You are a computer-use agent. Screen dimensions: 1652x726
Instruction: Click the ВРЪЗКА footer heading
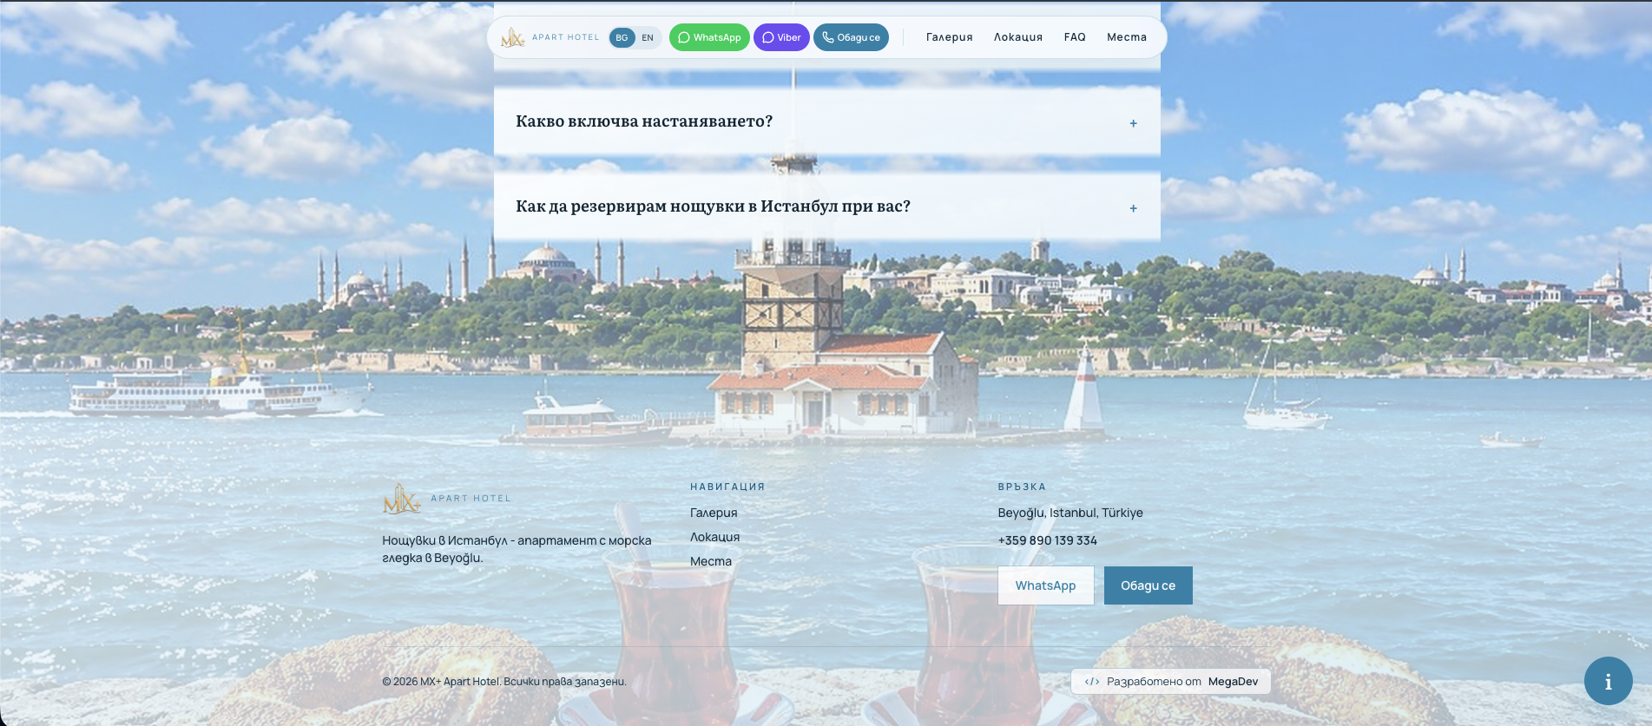(x=1022, y=487)
